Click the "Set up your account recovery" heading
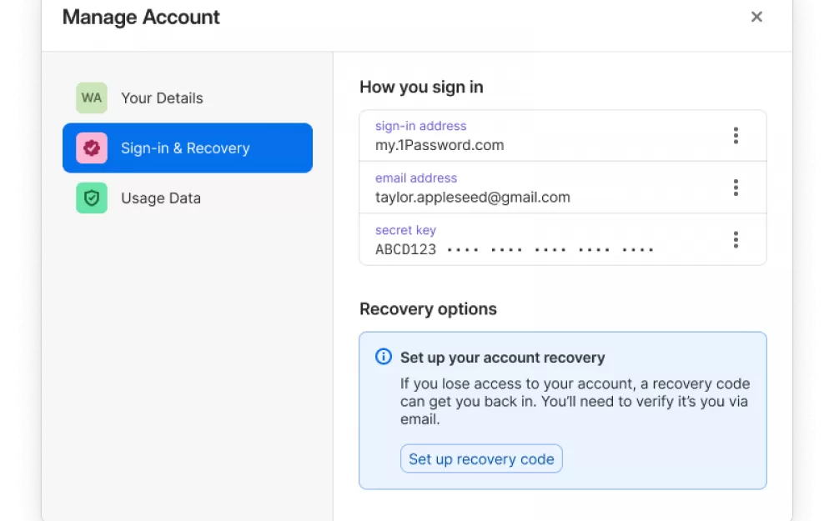Viewport: 834px width, 521px height. 503,358
